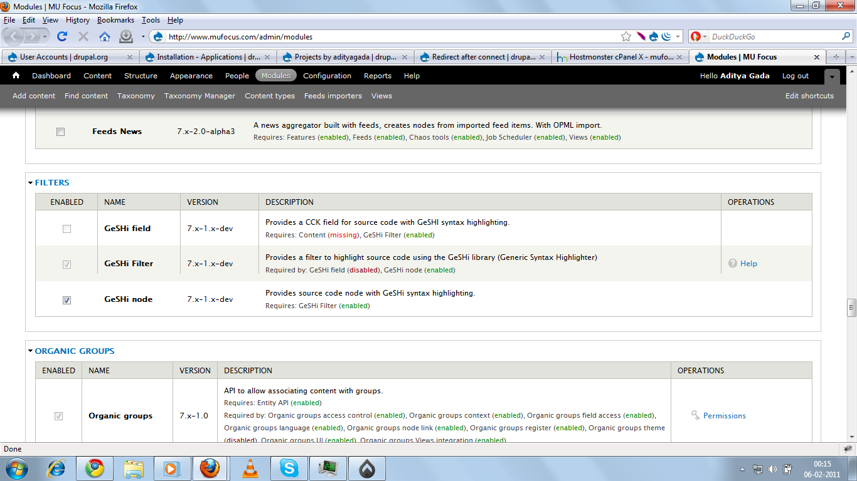The width and height of the screenshot is (857, 481).
Task: Open the list all tabs dropdown
Action: click(851, 56)
